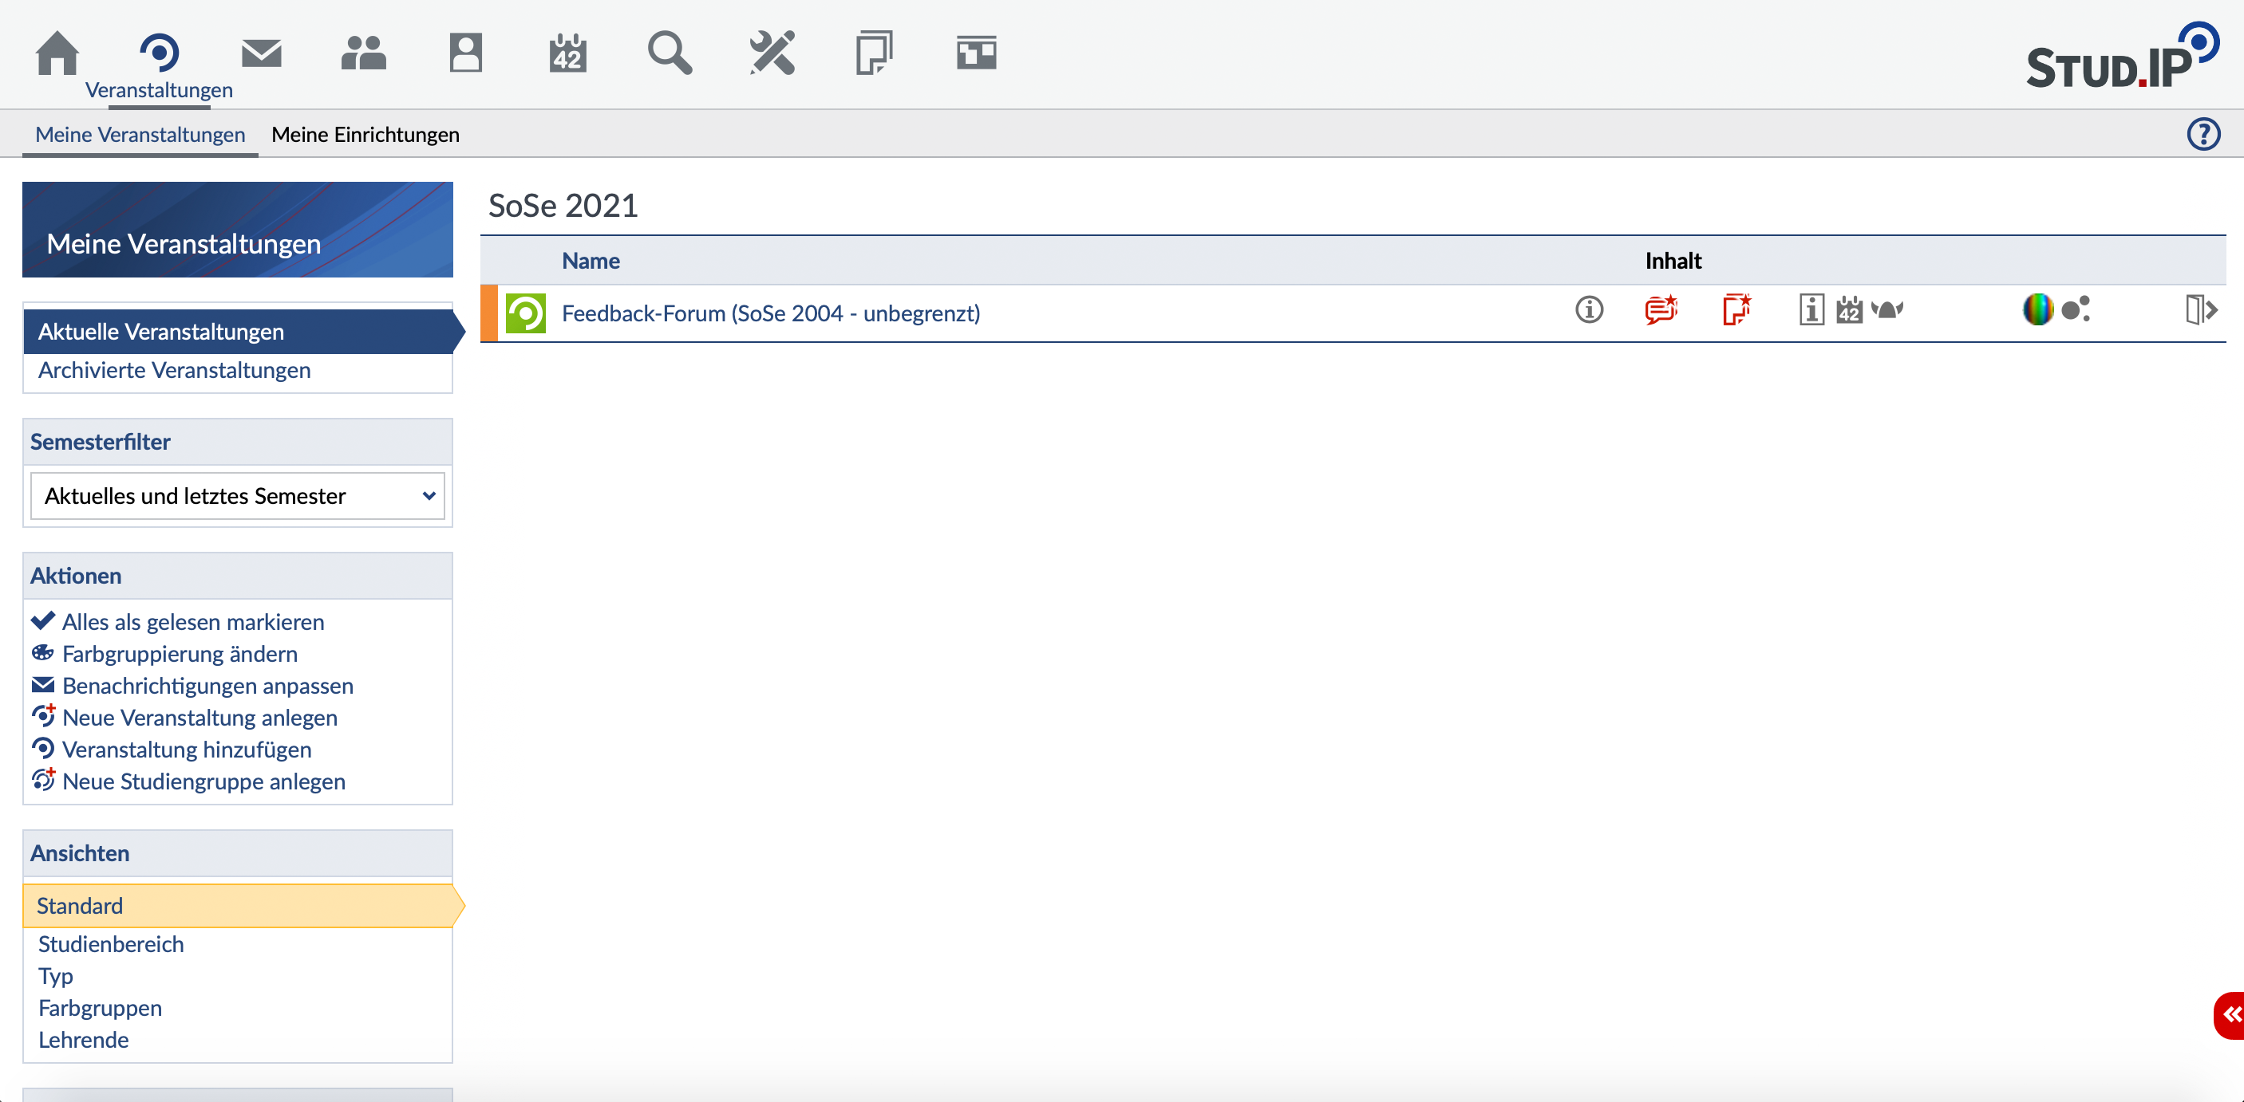2244x1102 pixels.
Task: Open the Tools wrench icon
Action: pos(772,54)
